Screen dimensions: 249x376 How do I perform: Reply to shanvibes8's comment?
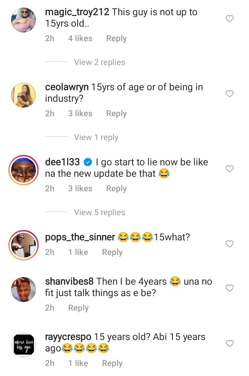(x=78, y=308)
